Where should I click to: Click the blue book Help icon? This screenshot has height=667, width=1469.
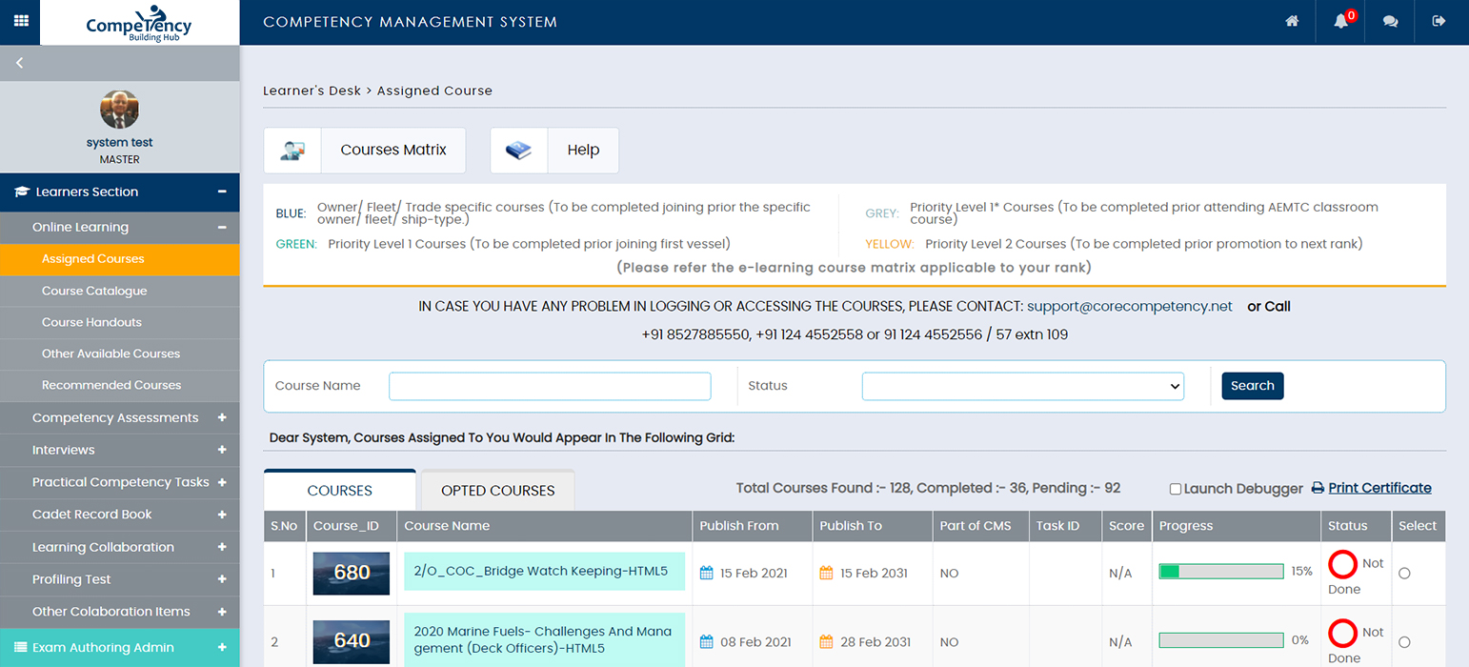518,150
